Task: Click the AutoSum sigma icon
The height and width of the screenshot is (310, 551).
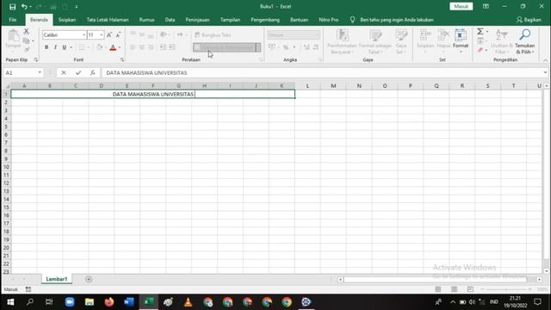Action: (x=480, y=32)
